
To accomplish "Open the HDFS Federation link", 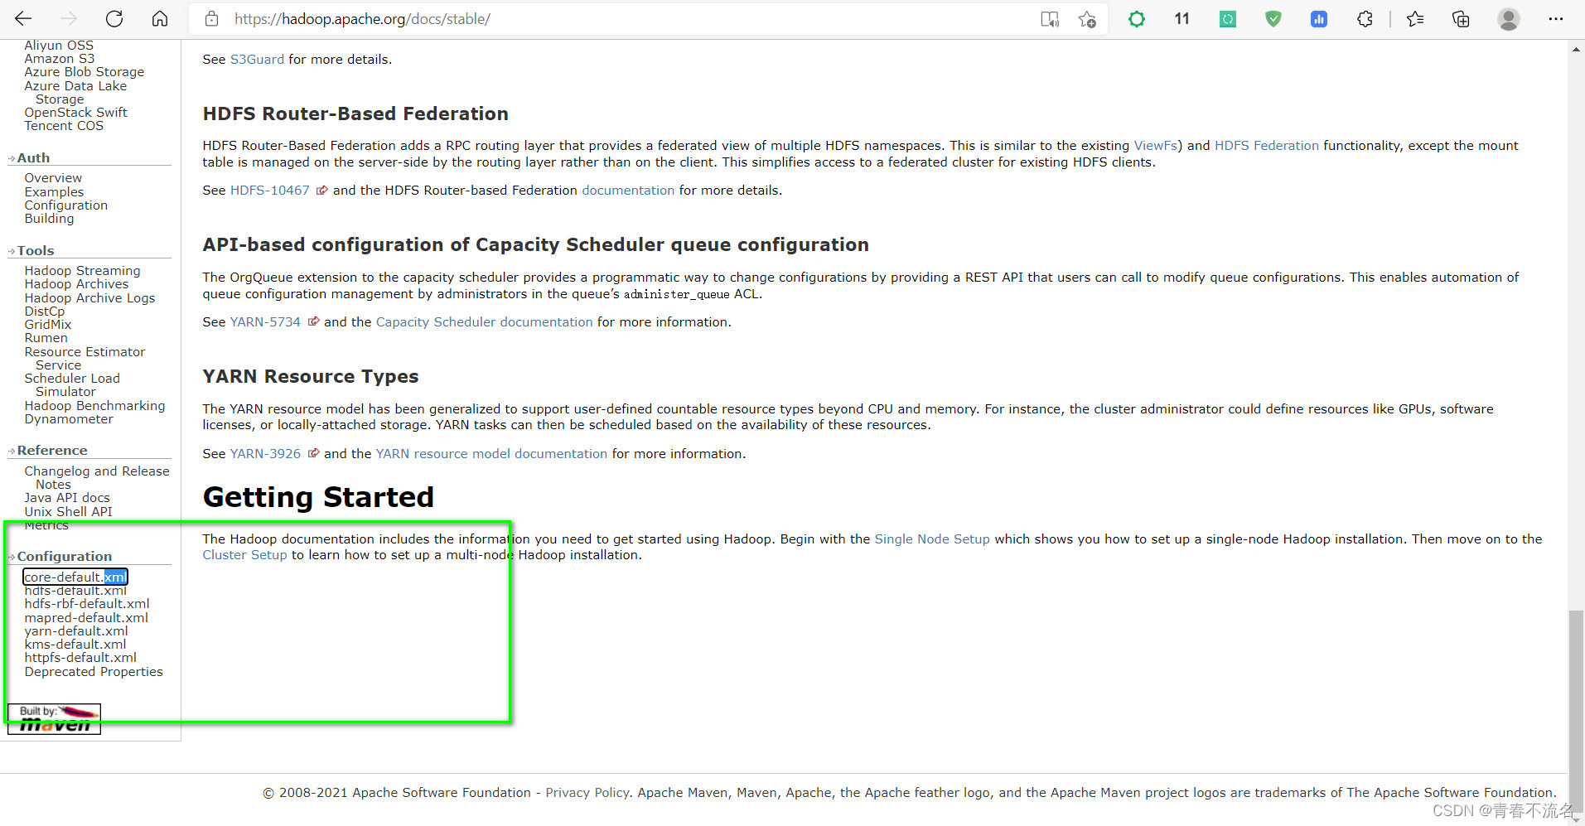I will click(1267, 146).
